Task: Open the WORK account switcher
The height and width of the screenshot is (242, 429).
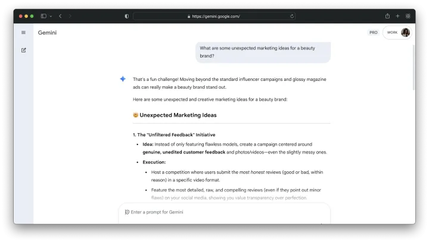Action: click(397, 33)
